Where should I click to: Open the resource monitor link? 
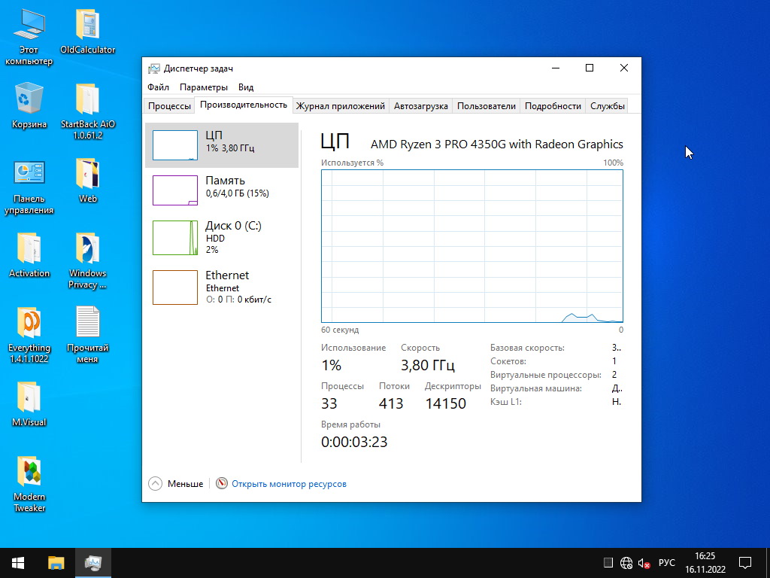point(289,484)
